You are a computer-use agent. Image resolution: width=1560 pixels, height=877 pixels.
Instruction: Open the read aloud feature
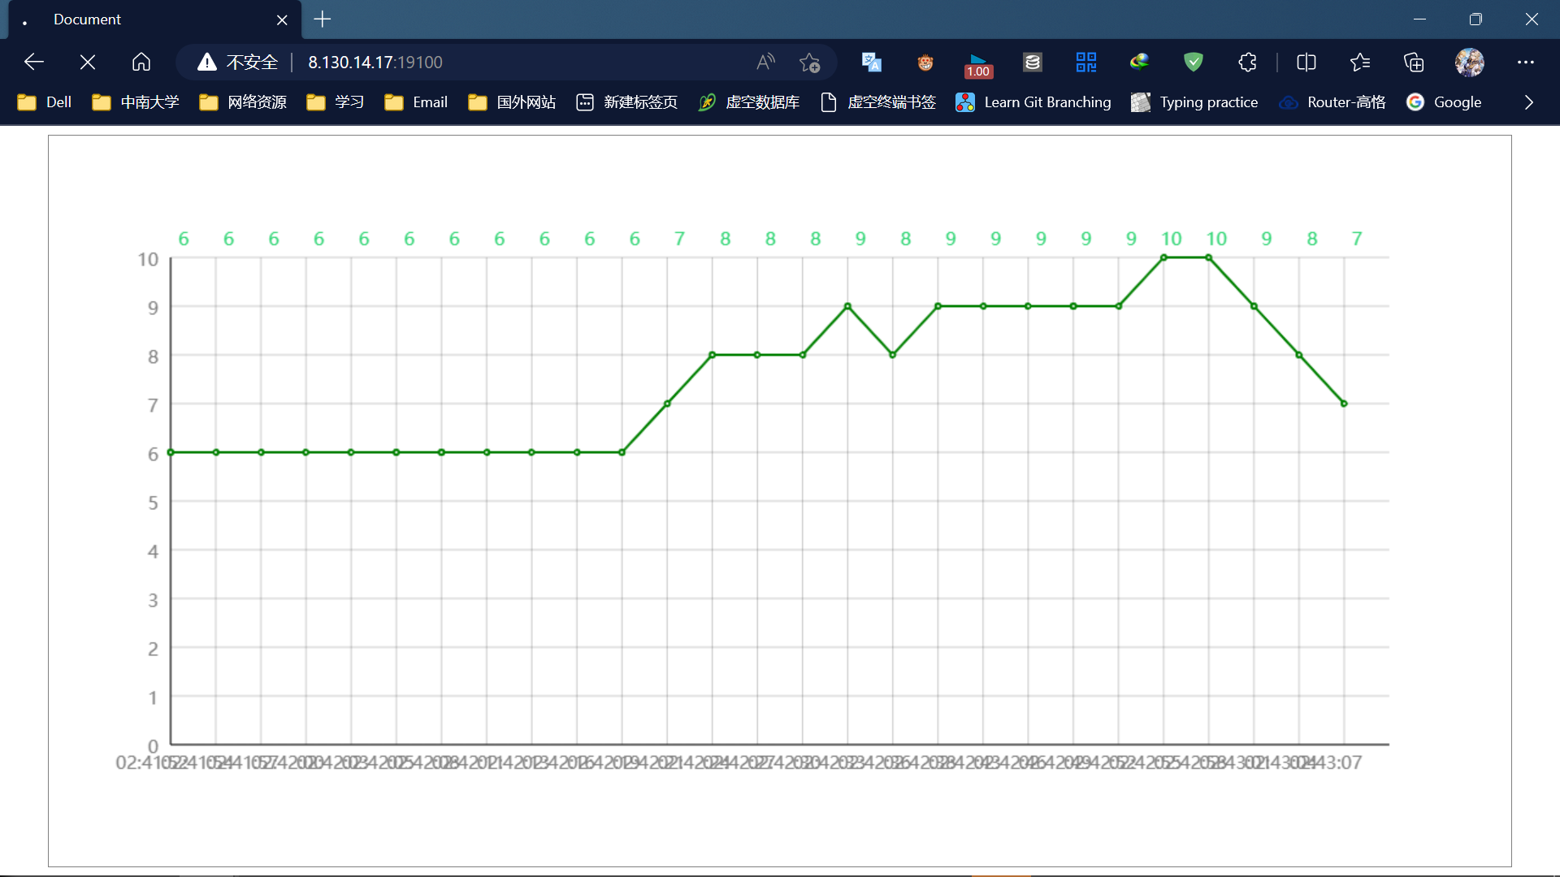tap(765, 62)
